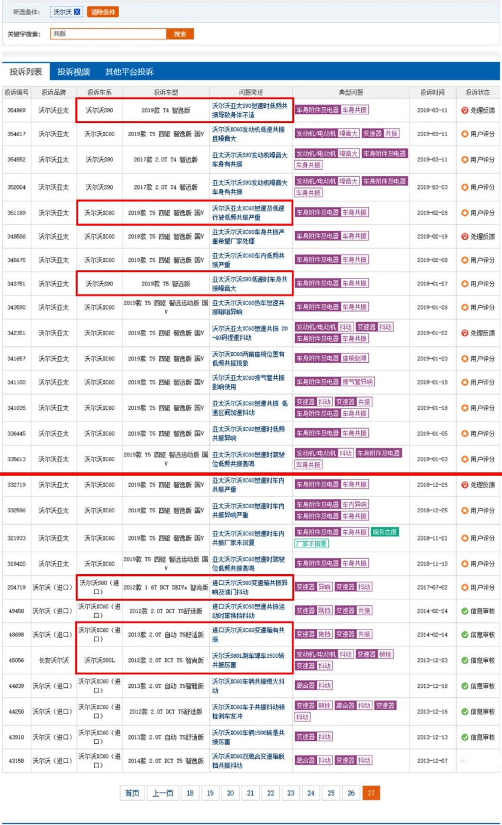Click the 信息审核 checkmark icon for complaint 49458

pos(464,611)
